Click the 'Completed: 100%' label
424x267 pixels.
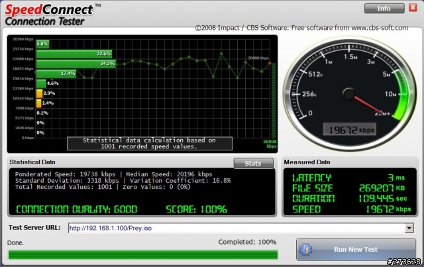[247, 242]
